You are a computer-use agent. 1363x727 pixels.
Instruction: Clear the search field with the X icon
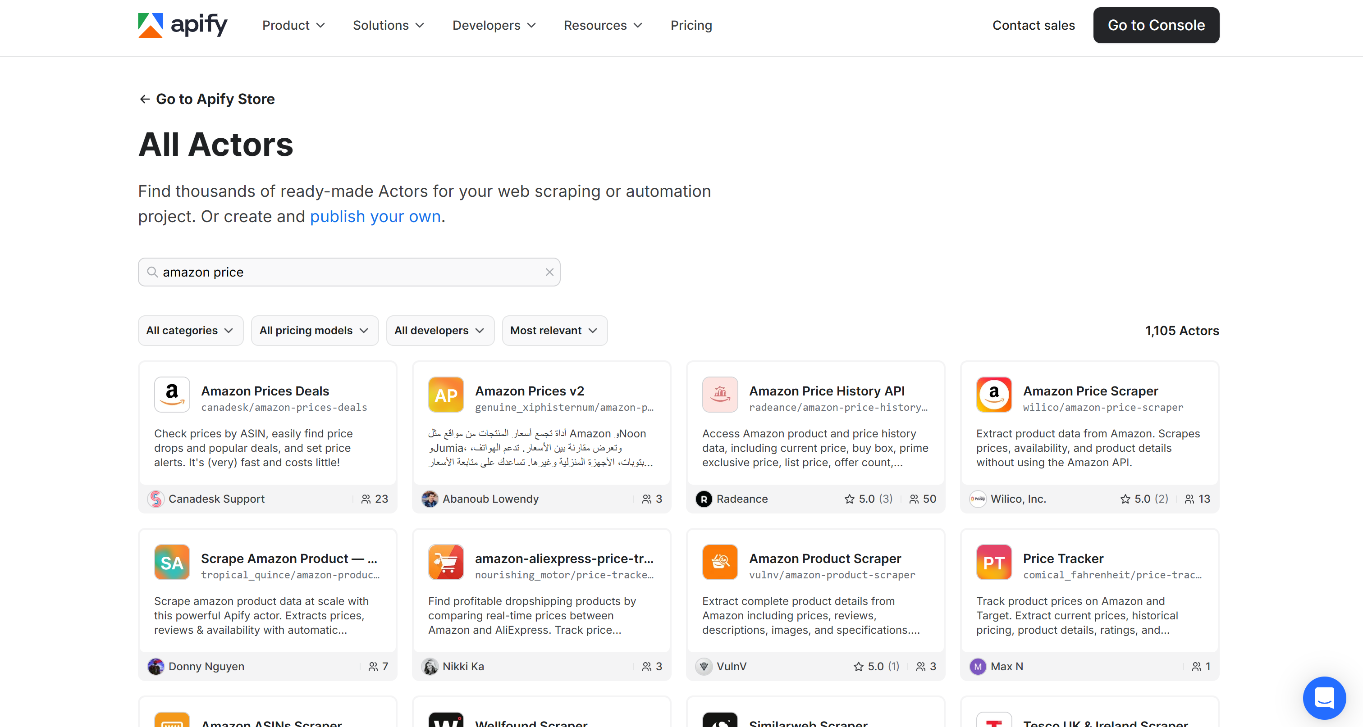(549, 272)
